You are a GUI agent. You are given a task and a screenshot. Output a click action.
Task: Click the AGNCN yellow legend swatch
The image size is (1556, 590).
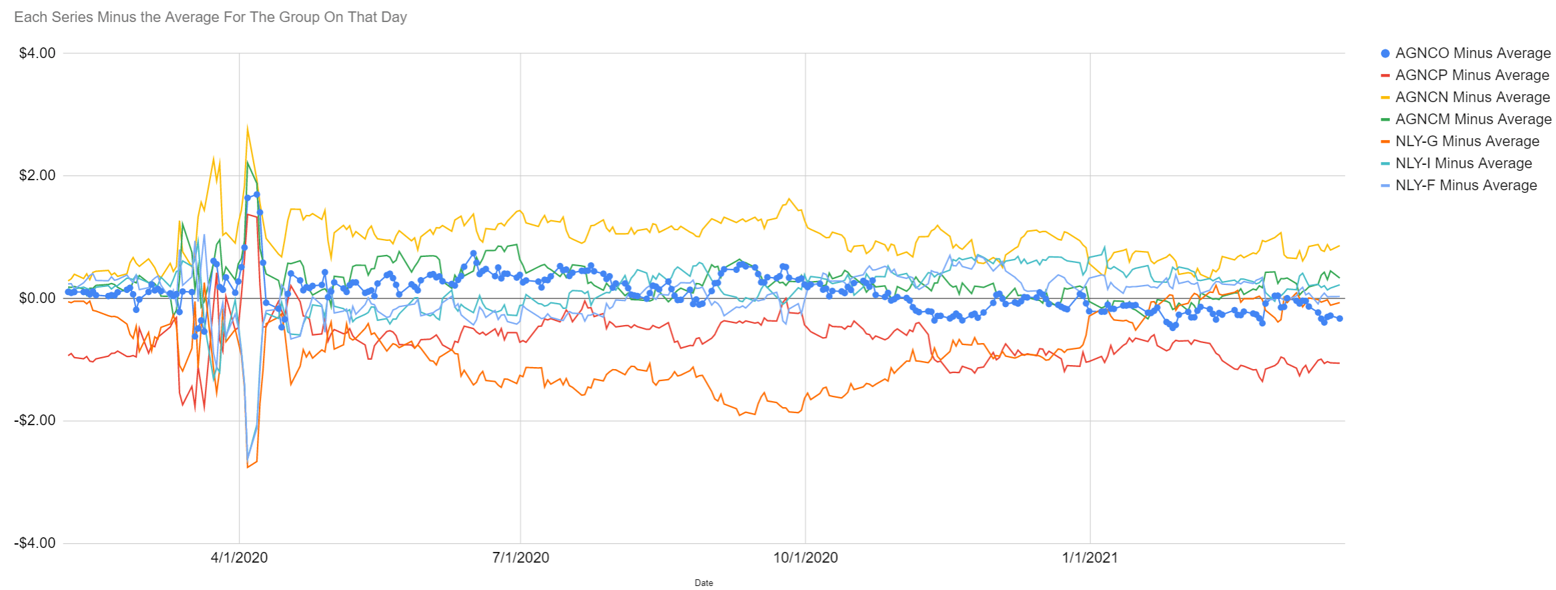[x=1385, y=97]
